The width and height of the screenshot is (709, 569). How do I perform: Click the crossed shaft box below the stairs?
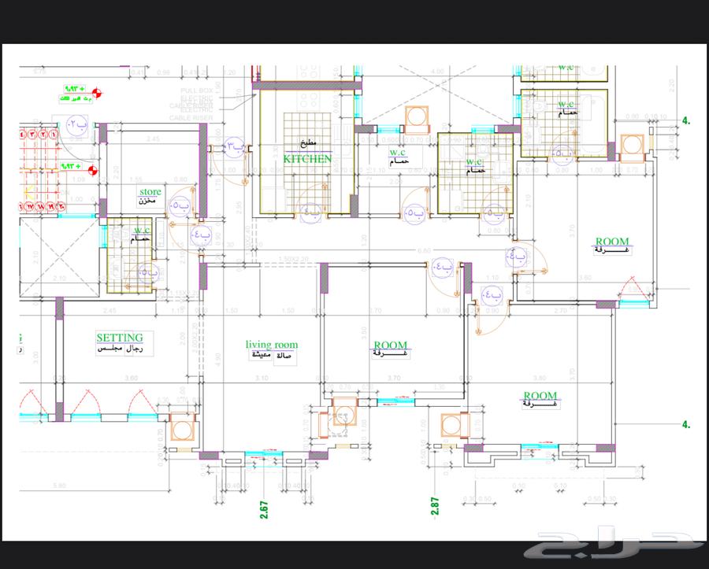56,257
